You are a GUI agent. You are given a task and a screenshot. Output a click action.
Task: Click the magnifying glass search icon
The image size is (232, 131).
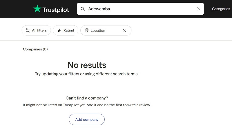83,9
